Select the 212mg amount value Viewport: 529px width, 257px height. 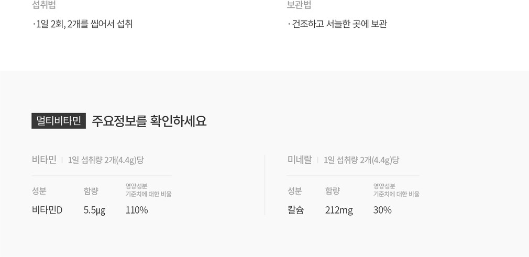[339, 210]
